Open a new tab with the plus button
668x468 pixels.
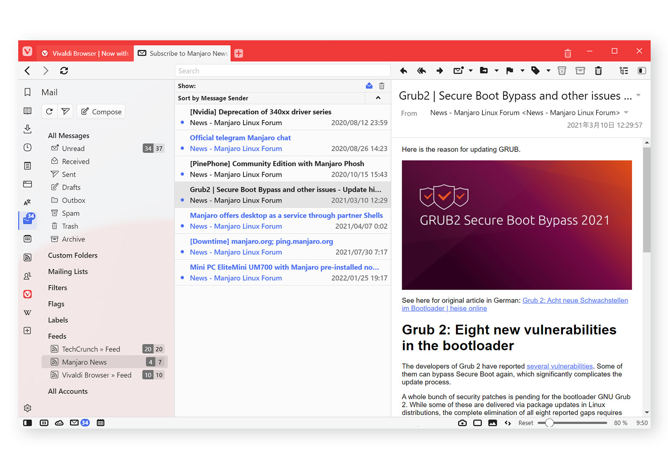pyautogui.click(x=239, y=53)
